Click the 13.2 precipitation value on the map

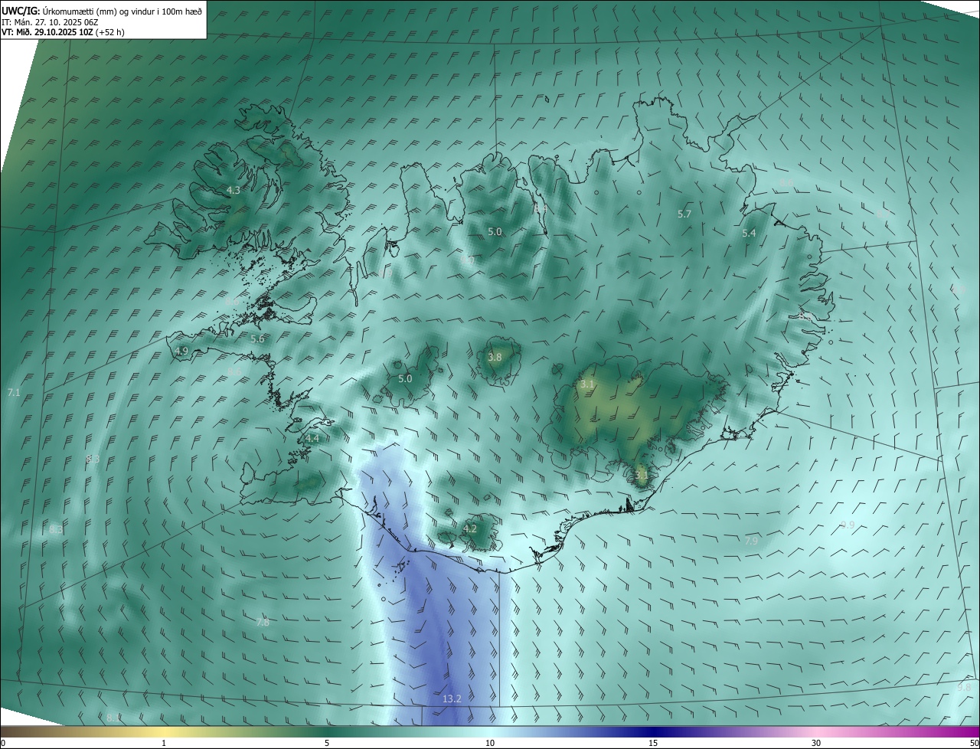[452, 698]
